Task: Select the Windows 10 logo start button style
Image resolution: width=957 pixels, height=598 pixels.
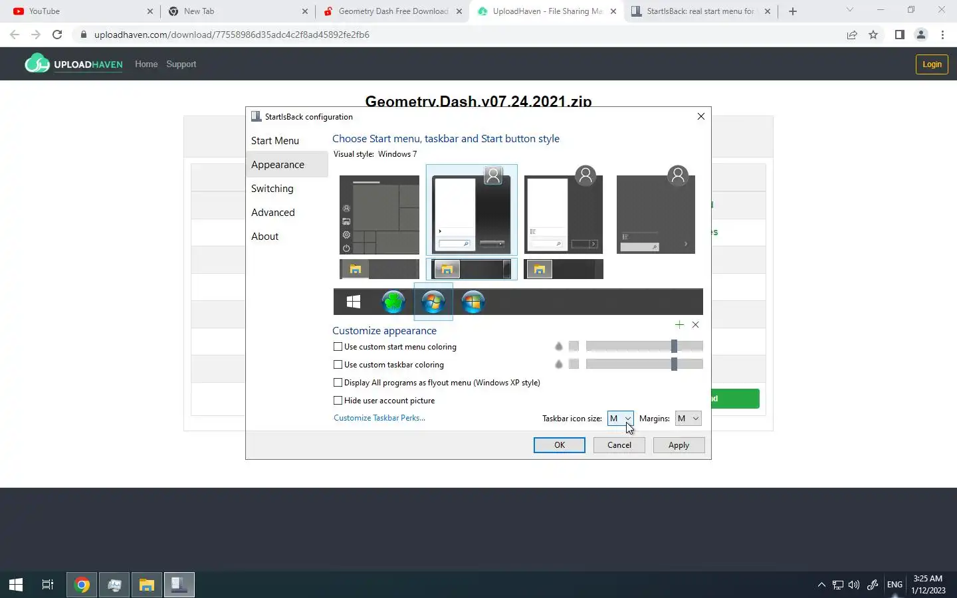Action: (x=354, y=302)
